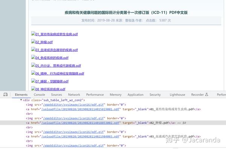Click the PDF icon beside 04_ link
Image resolution: width=226 pixels, height=149 pixels.
coord(33,57)
